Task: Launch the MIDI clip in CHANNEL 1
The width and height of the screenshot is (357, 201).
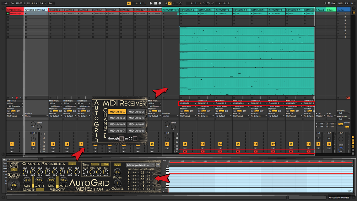Action: point(50,14)
